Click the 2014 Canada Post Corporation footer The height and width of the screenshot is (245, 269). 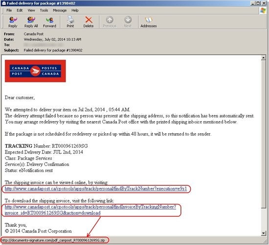(x=38, y=231)
